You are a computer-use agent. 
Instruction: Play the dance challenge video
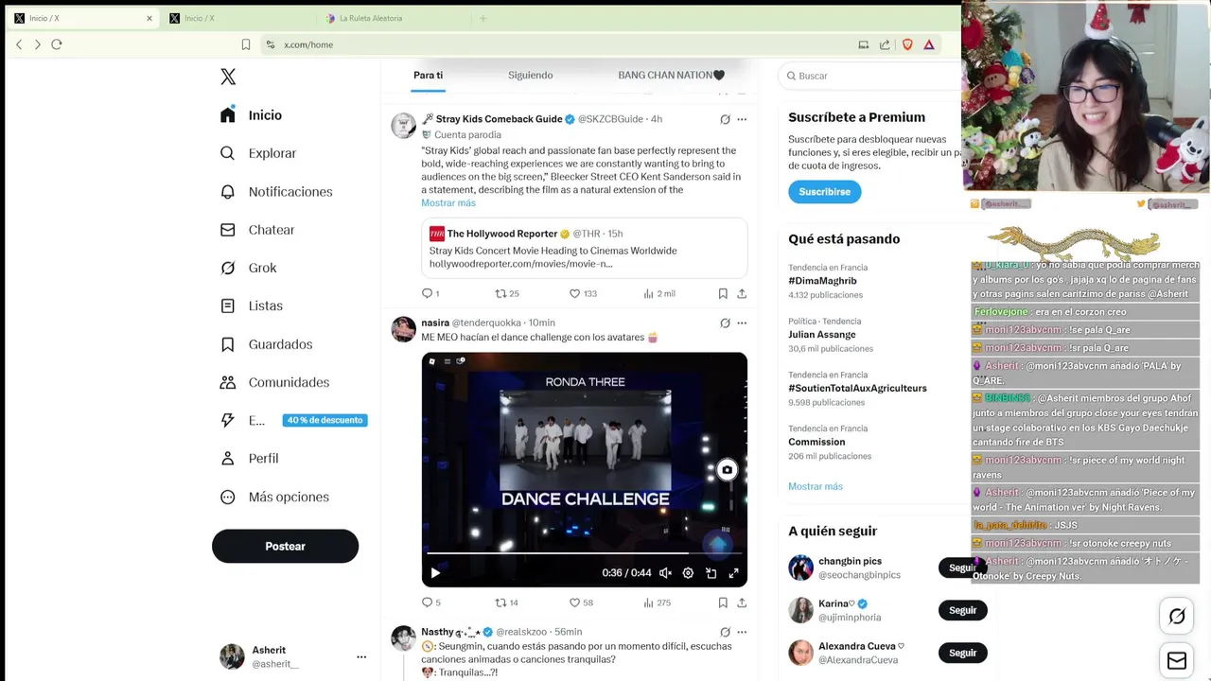(x=435, y=573)
